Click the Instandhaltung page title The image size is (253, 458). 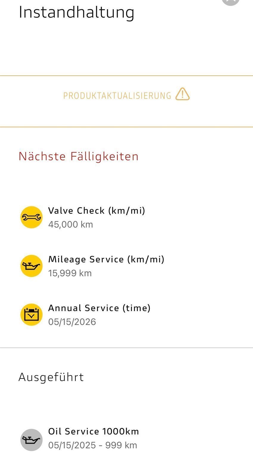coord(76,13)
